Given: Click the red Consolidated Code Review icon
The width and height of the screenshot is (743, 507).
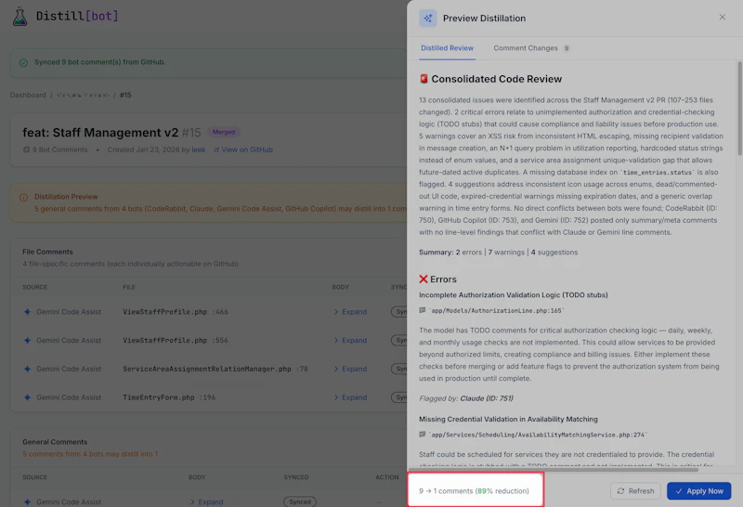Looking at the screenshot, I should pos(424,79).
